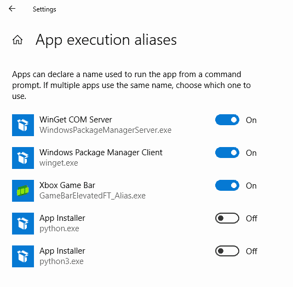Screen dimensions: 293x287
Task: Disable the WinGet COM Server alias toggle
Action: click(x=227, y=120)
